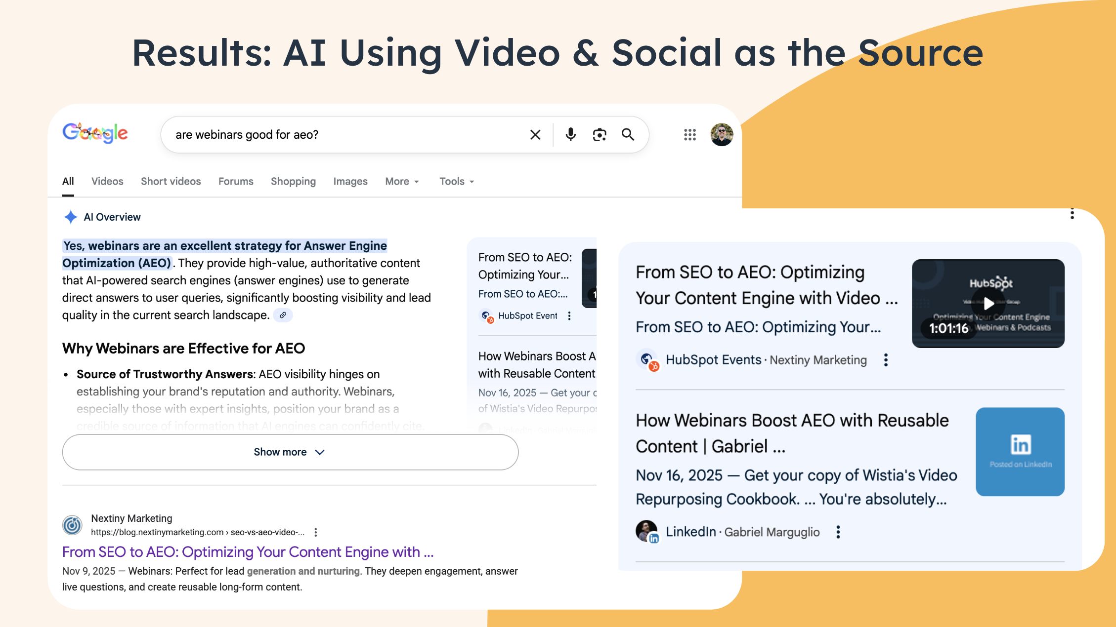Viewport: 1116px width, 627px height.
Task: Play the HubSpot webinar video
Action: click(x=987, y=303)
